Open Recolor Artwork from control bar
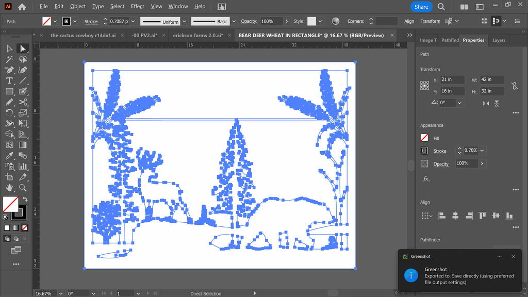The height and width of the screenshot is (297, 528). tap(335, 21)
